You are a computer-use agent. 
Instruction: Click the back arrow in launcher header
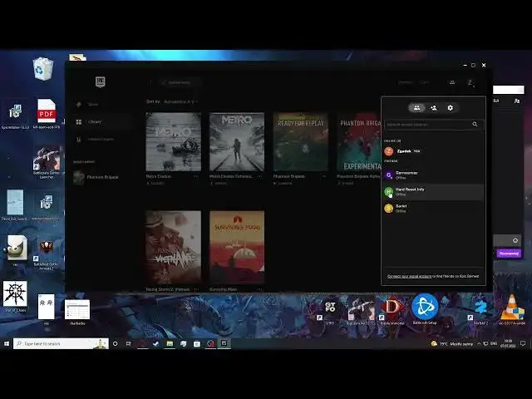150,82
